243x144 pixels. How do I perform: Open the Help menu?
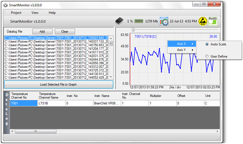pos(52,13)
